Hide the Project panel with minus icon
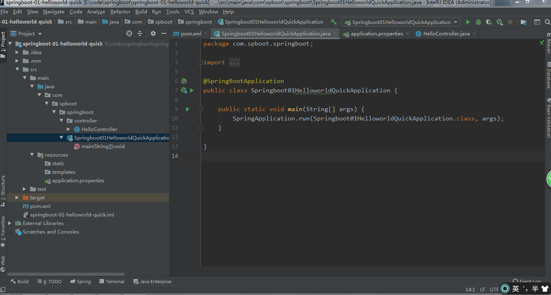551x295 pixels. [164, 33]
